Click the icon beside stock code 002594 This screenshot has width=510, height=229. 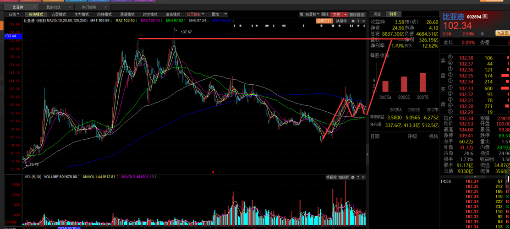click(x=485, y=16)
